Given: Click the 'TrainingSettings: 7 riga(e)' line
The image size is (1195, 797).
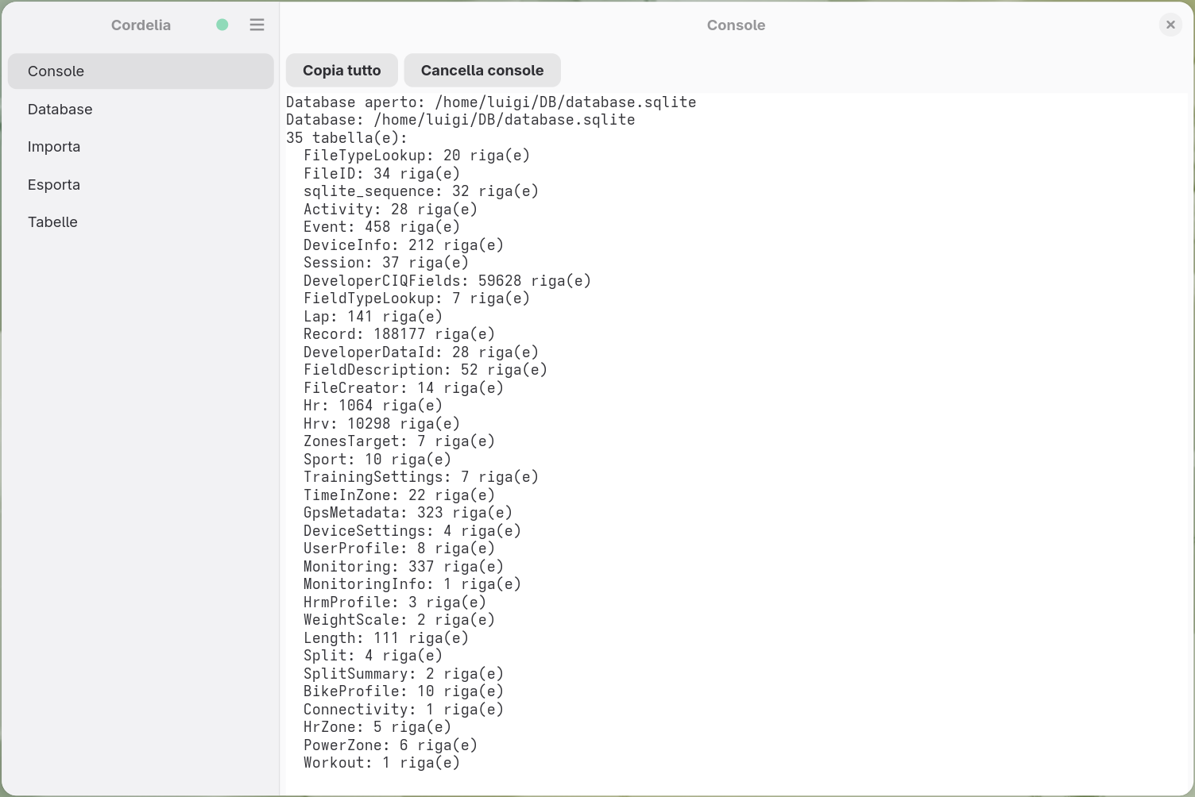Looking at the screenshot, I should (x=421, y=477).
